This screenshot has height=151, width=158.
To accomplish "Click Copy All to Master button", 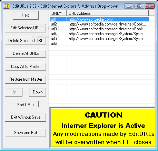I will [26, 67].
